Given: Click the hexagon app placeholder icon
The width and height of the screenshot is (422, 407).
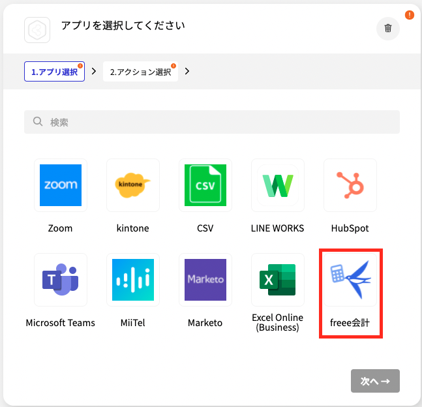Looking at the screenshot, I should point(37,30).
